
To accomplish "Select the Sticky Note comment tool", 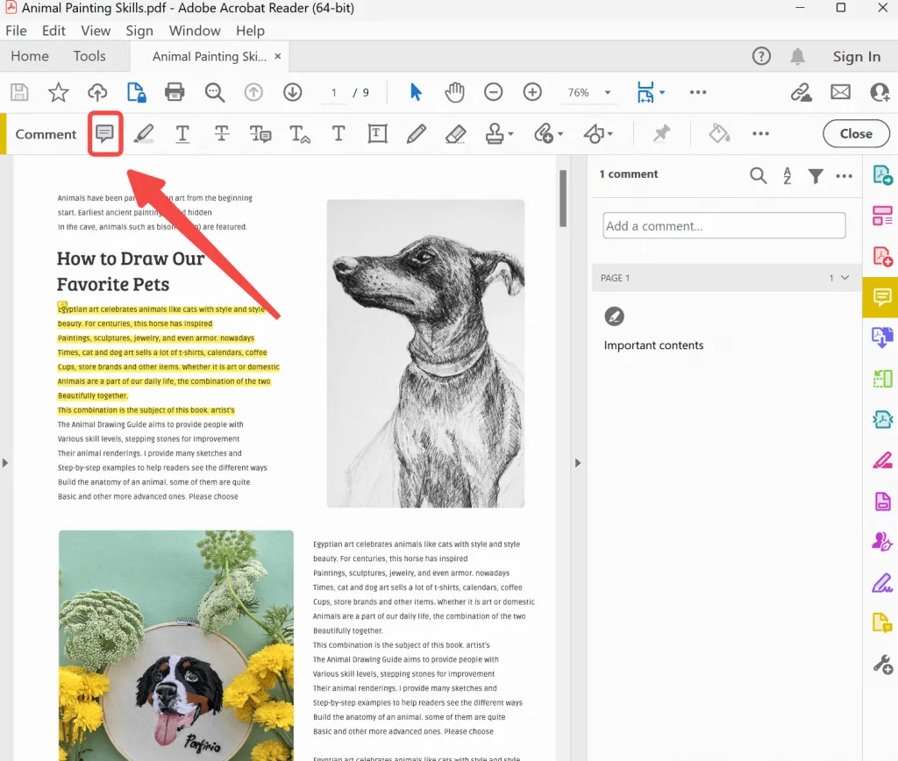I will [104, 133].
